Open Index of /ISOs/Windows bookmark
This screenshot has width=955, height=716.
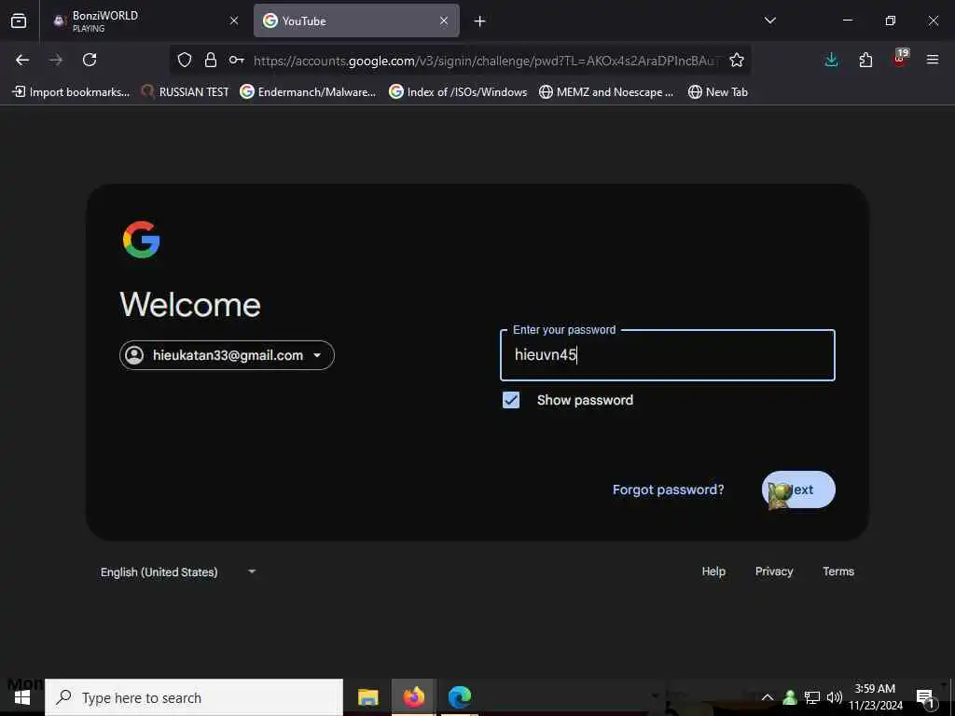pyautogui.click(x=458, y=92)
